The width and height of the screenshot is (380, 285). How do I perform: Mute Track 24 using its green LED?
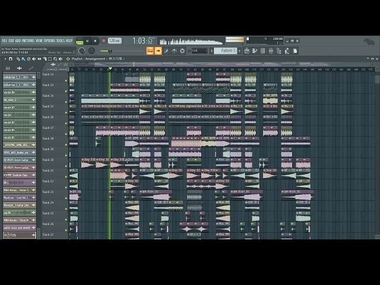pos(66,209)
